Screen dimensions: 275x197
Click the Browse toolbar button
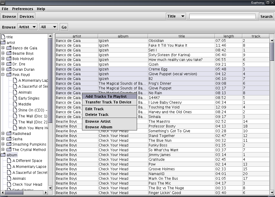[9, 16]
